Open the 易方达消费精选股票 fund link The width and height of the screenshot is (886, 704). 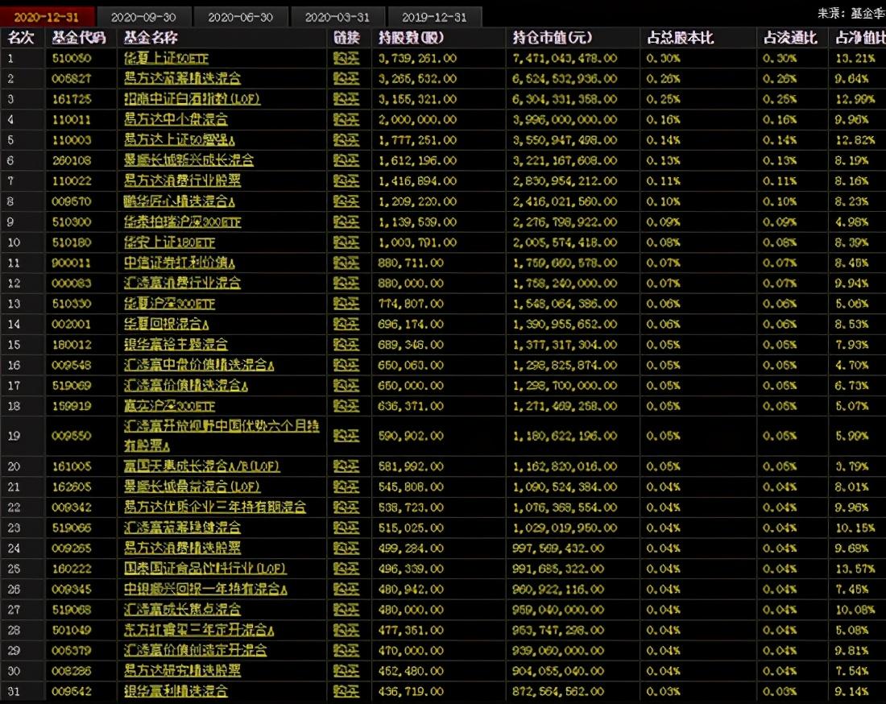[183, 548]
